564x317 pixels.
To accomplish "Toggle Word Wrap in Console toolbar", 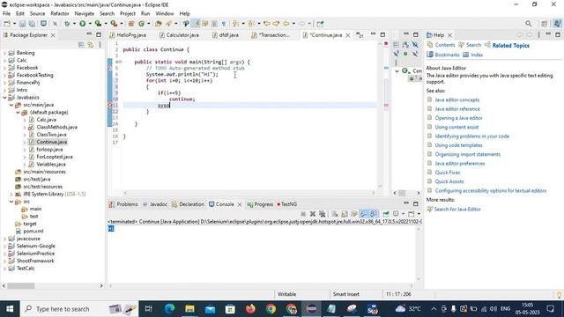I will click(x=354, y=214).
